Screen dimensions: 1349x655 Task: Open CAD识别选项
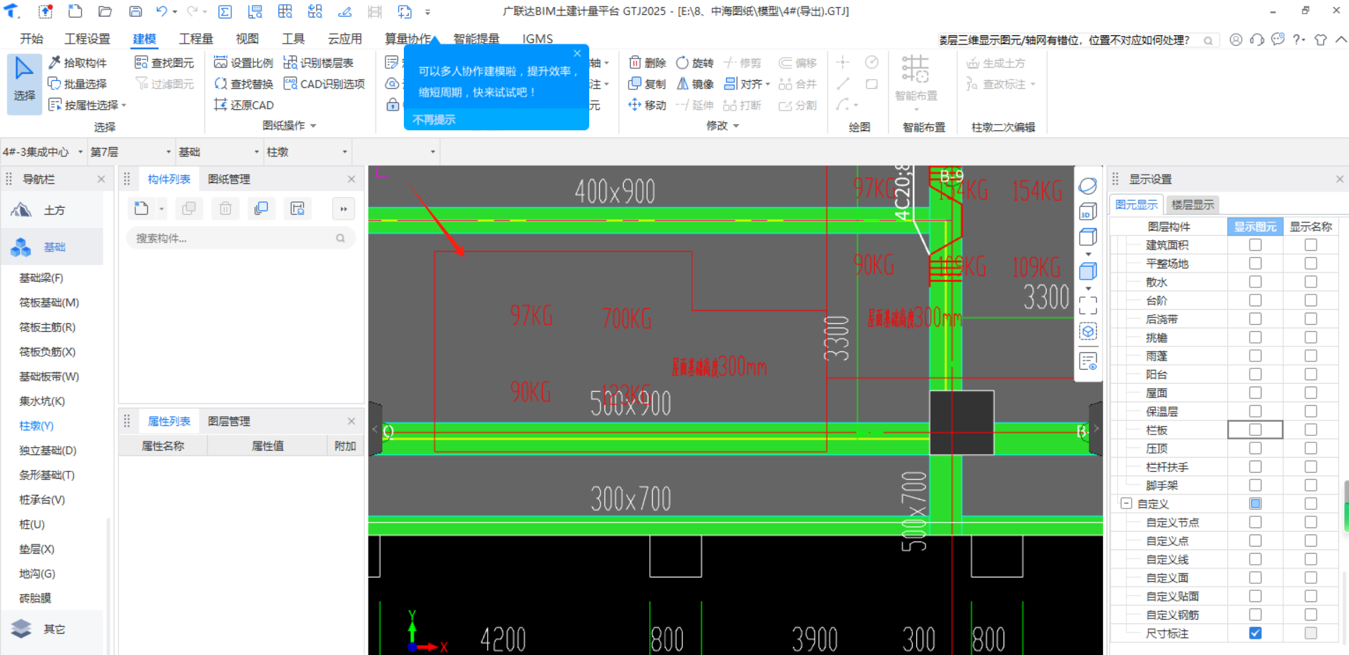tap(324, 84)
